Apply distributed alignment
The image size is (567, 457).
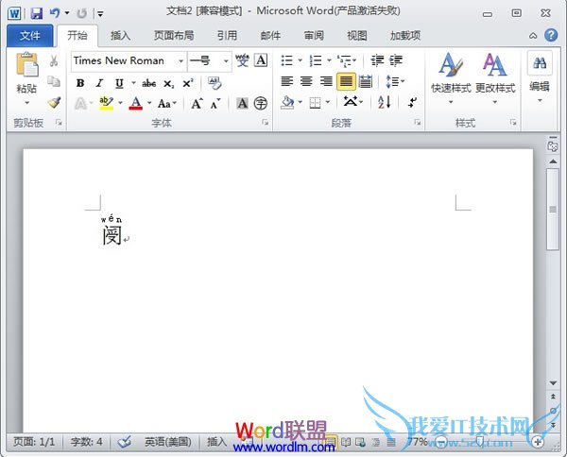366,81
